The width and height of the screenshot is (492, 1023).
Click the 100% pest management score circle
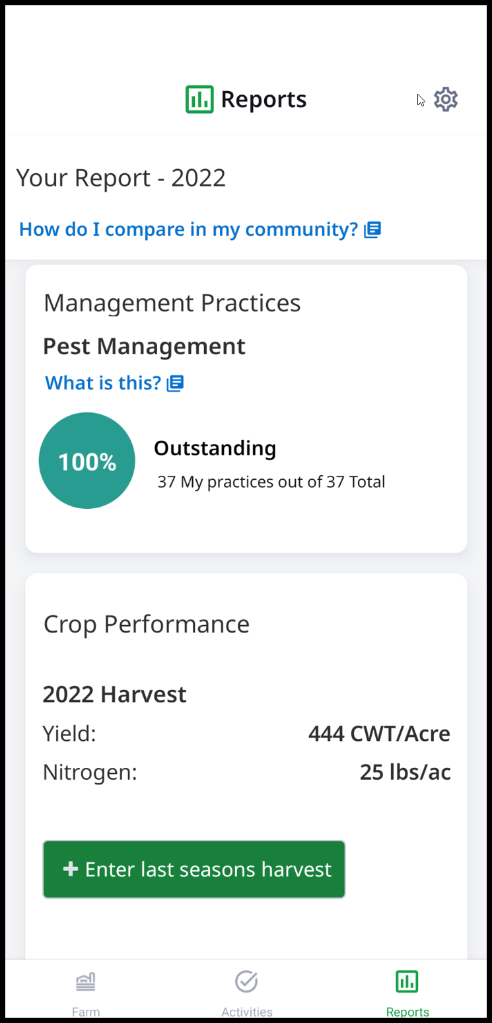[87, 461]
